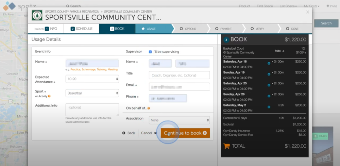This screenshot has height=166, width=340.
Task: Expand the My Spotz menu
Action: pyautogui.click(x=311, y=6)
